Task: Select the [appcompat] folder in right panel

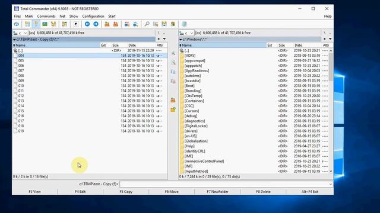Action: click(195, 60)
